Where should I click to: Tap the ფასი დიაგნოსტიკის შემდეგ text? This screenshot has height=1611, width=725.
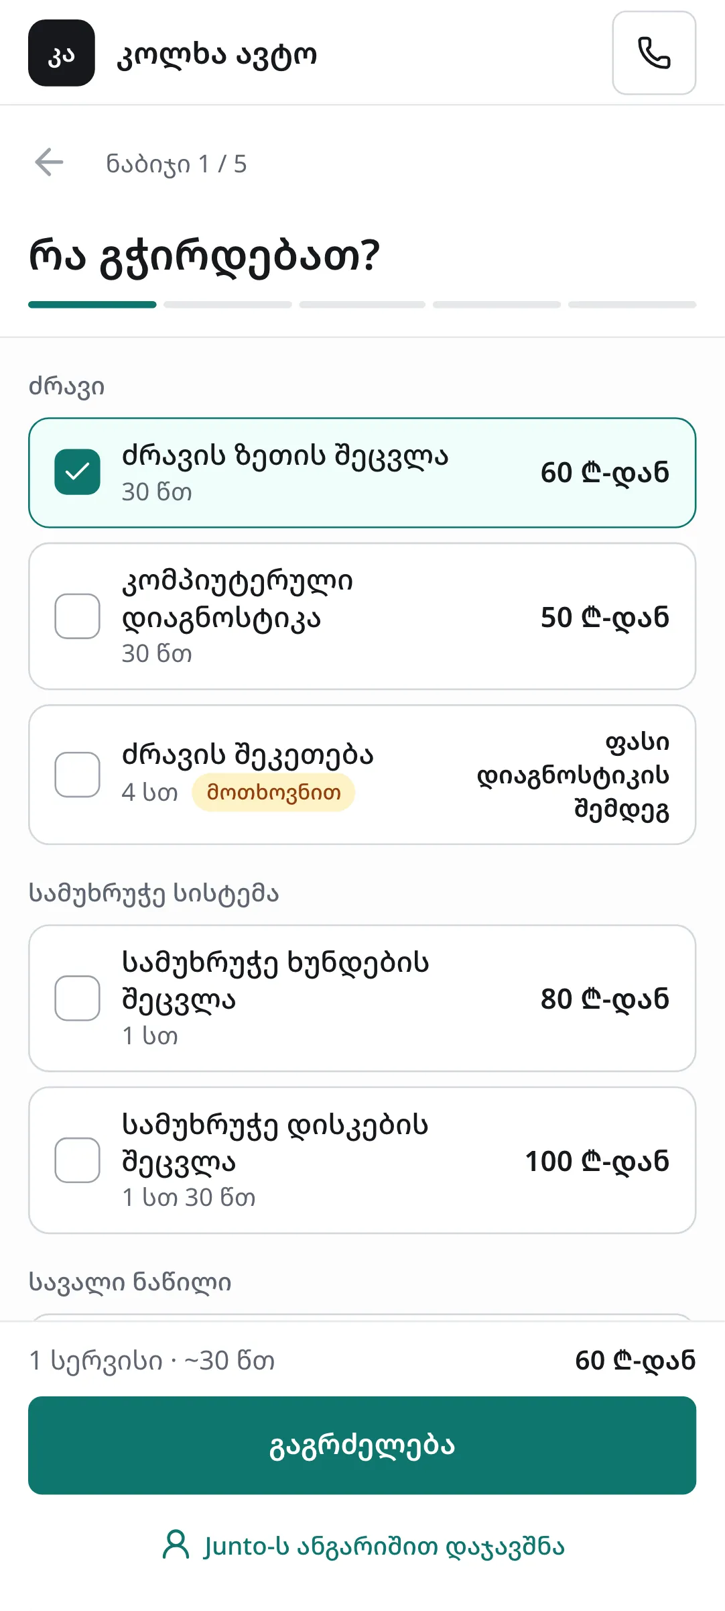pos(574,775)
